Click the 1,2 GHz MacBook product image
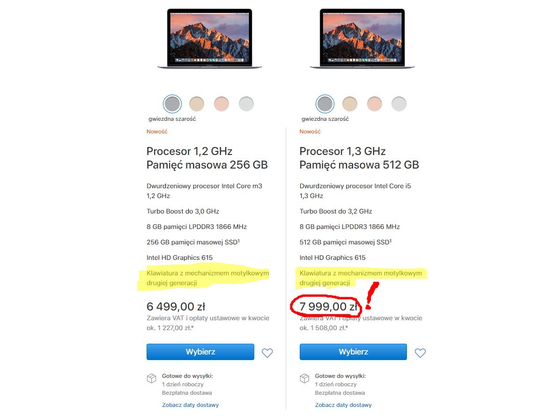The image size is (547, 420). click(x=210, y=38)
